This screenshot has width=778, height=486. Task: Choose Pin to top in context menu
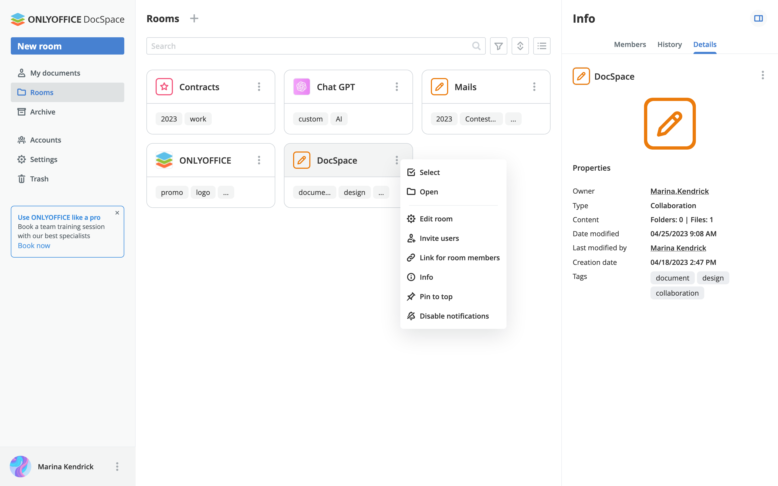(436, 296)
